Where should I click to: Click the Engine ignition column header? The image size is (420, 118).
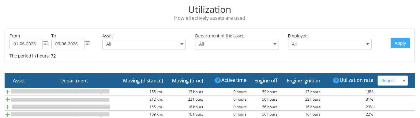pyautogui.click(x=303, y=81)
